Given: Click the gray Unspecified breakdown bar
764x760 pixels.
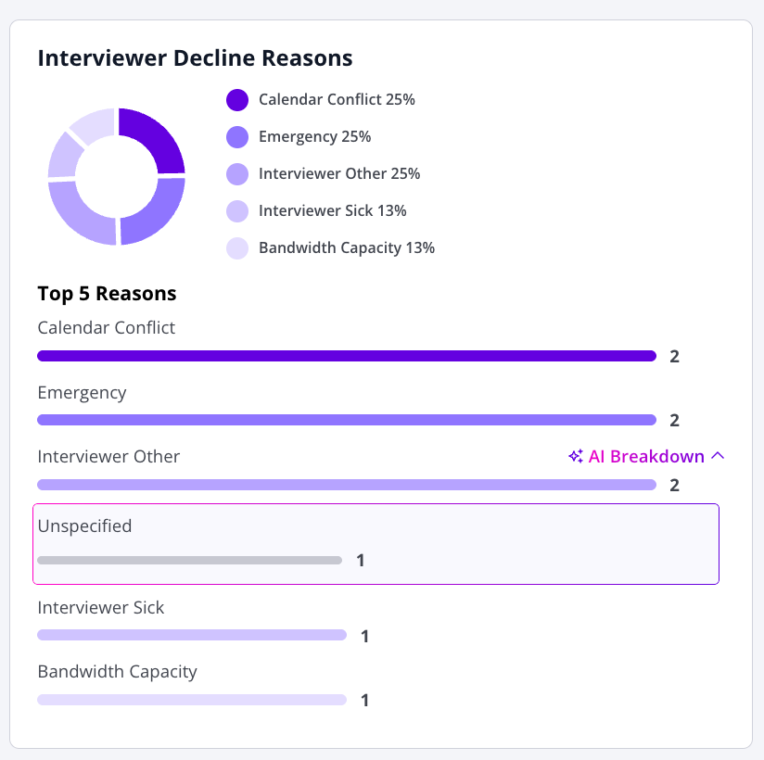Looking at the screenshot, I should pyautogui.click(x=189, y=561).
